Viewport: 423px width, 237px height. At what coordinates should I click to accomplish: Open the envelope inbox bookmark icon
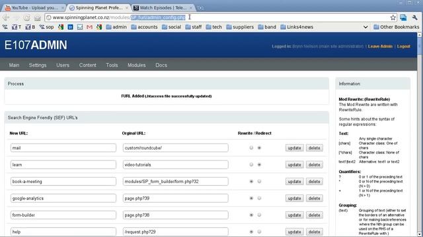coord(80,27)
